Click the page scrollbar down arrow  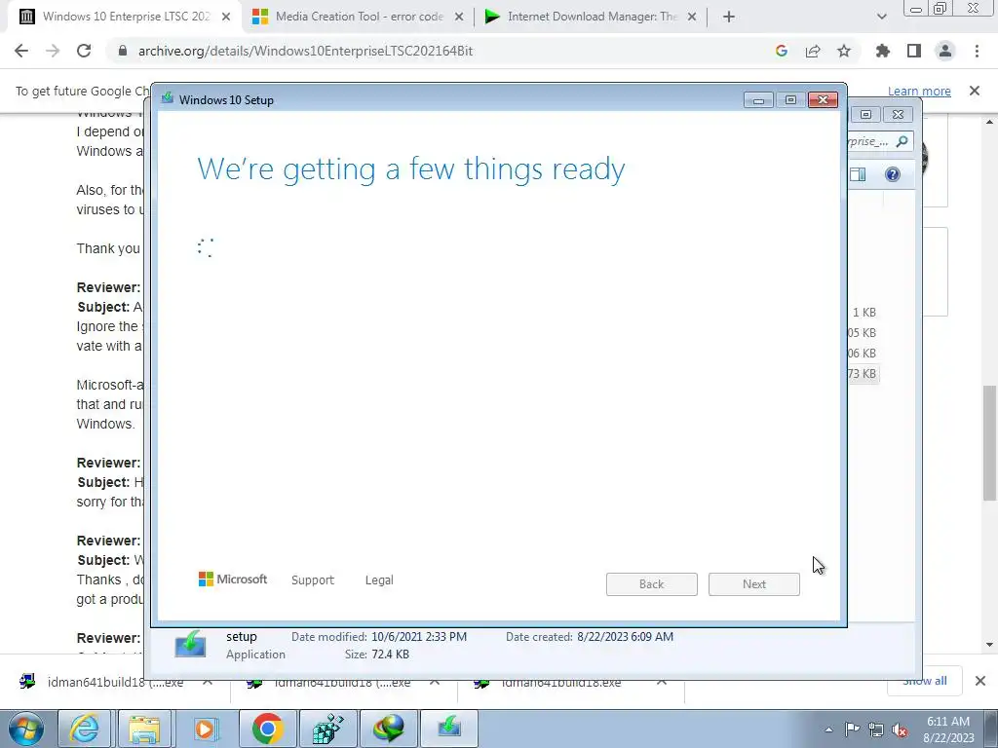tap(990, 645)
